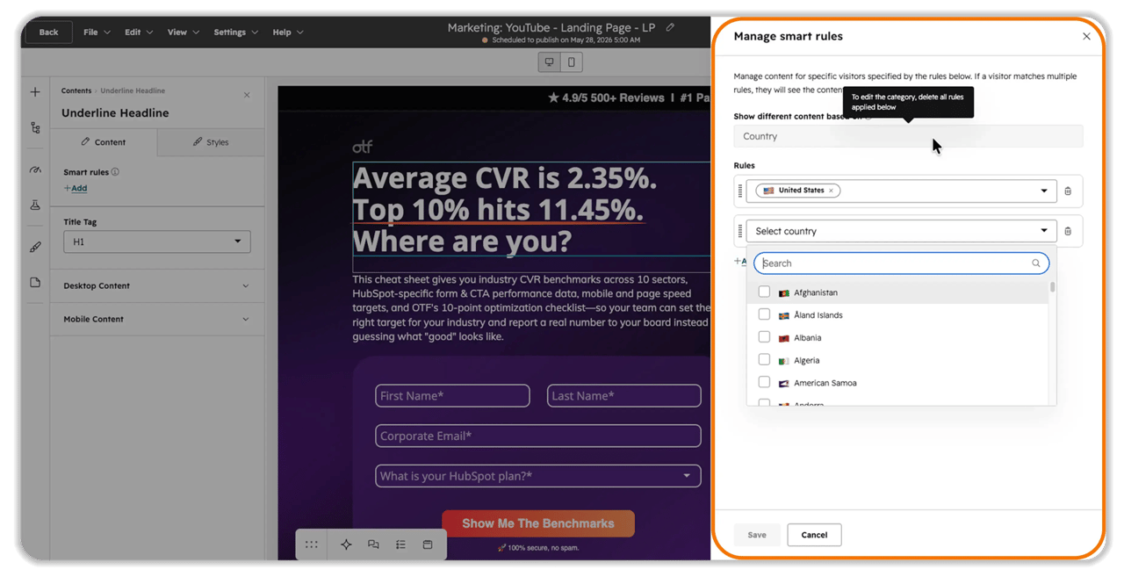Image resolution: width=1124 pixels, height=584 pixels.
Task: Open the Edit menu
Action: [138, 32]
